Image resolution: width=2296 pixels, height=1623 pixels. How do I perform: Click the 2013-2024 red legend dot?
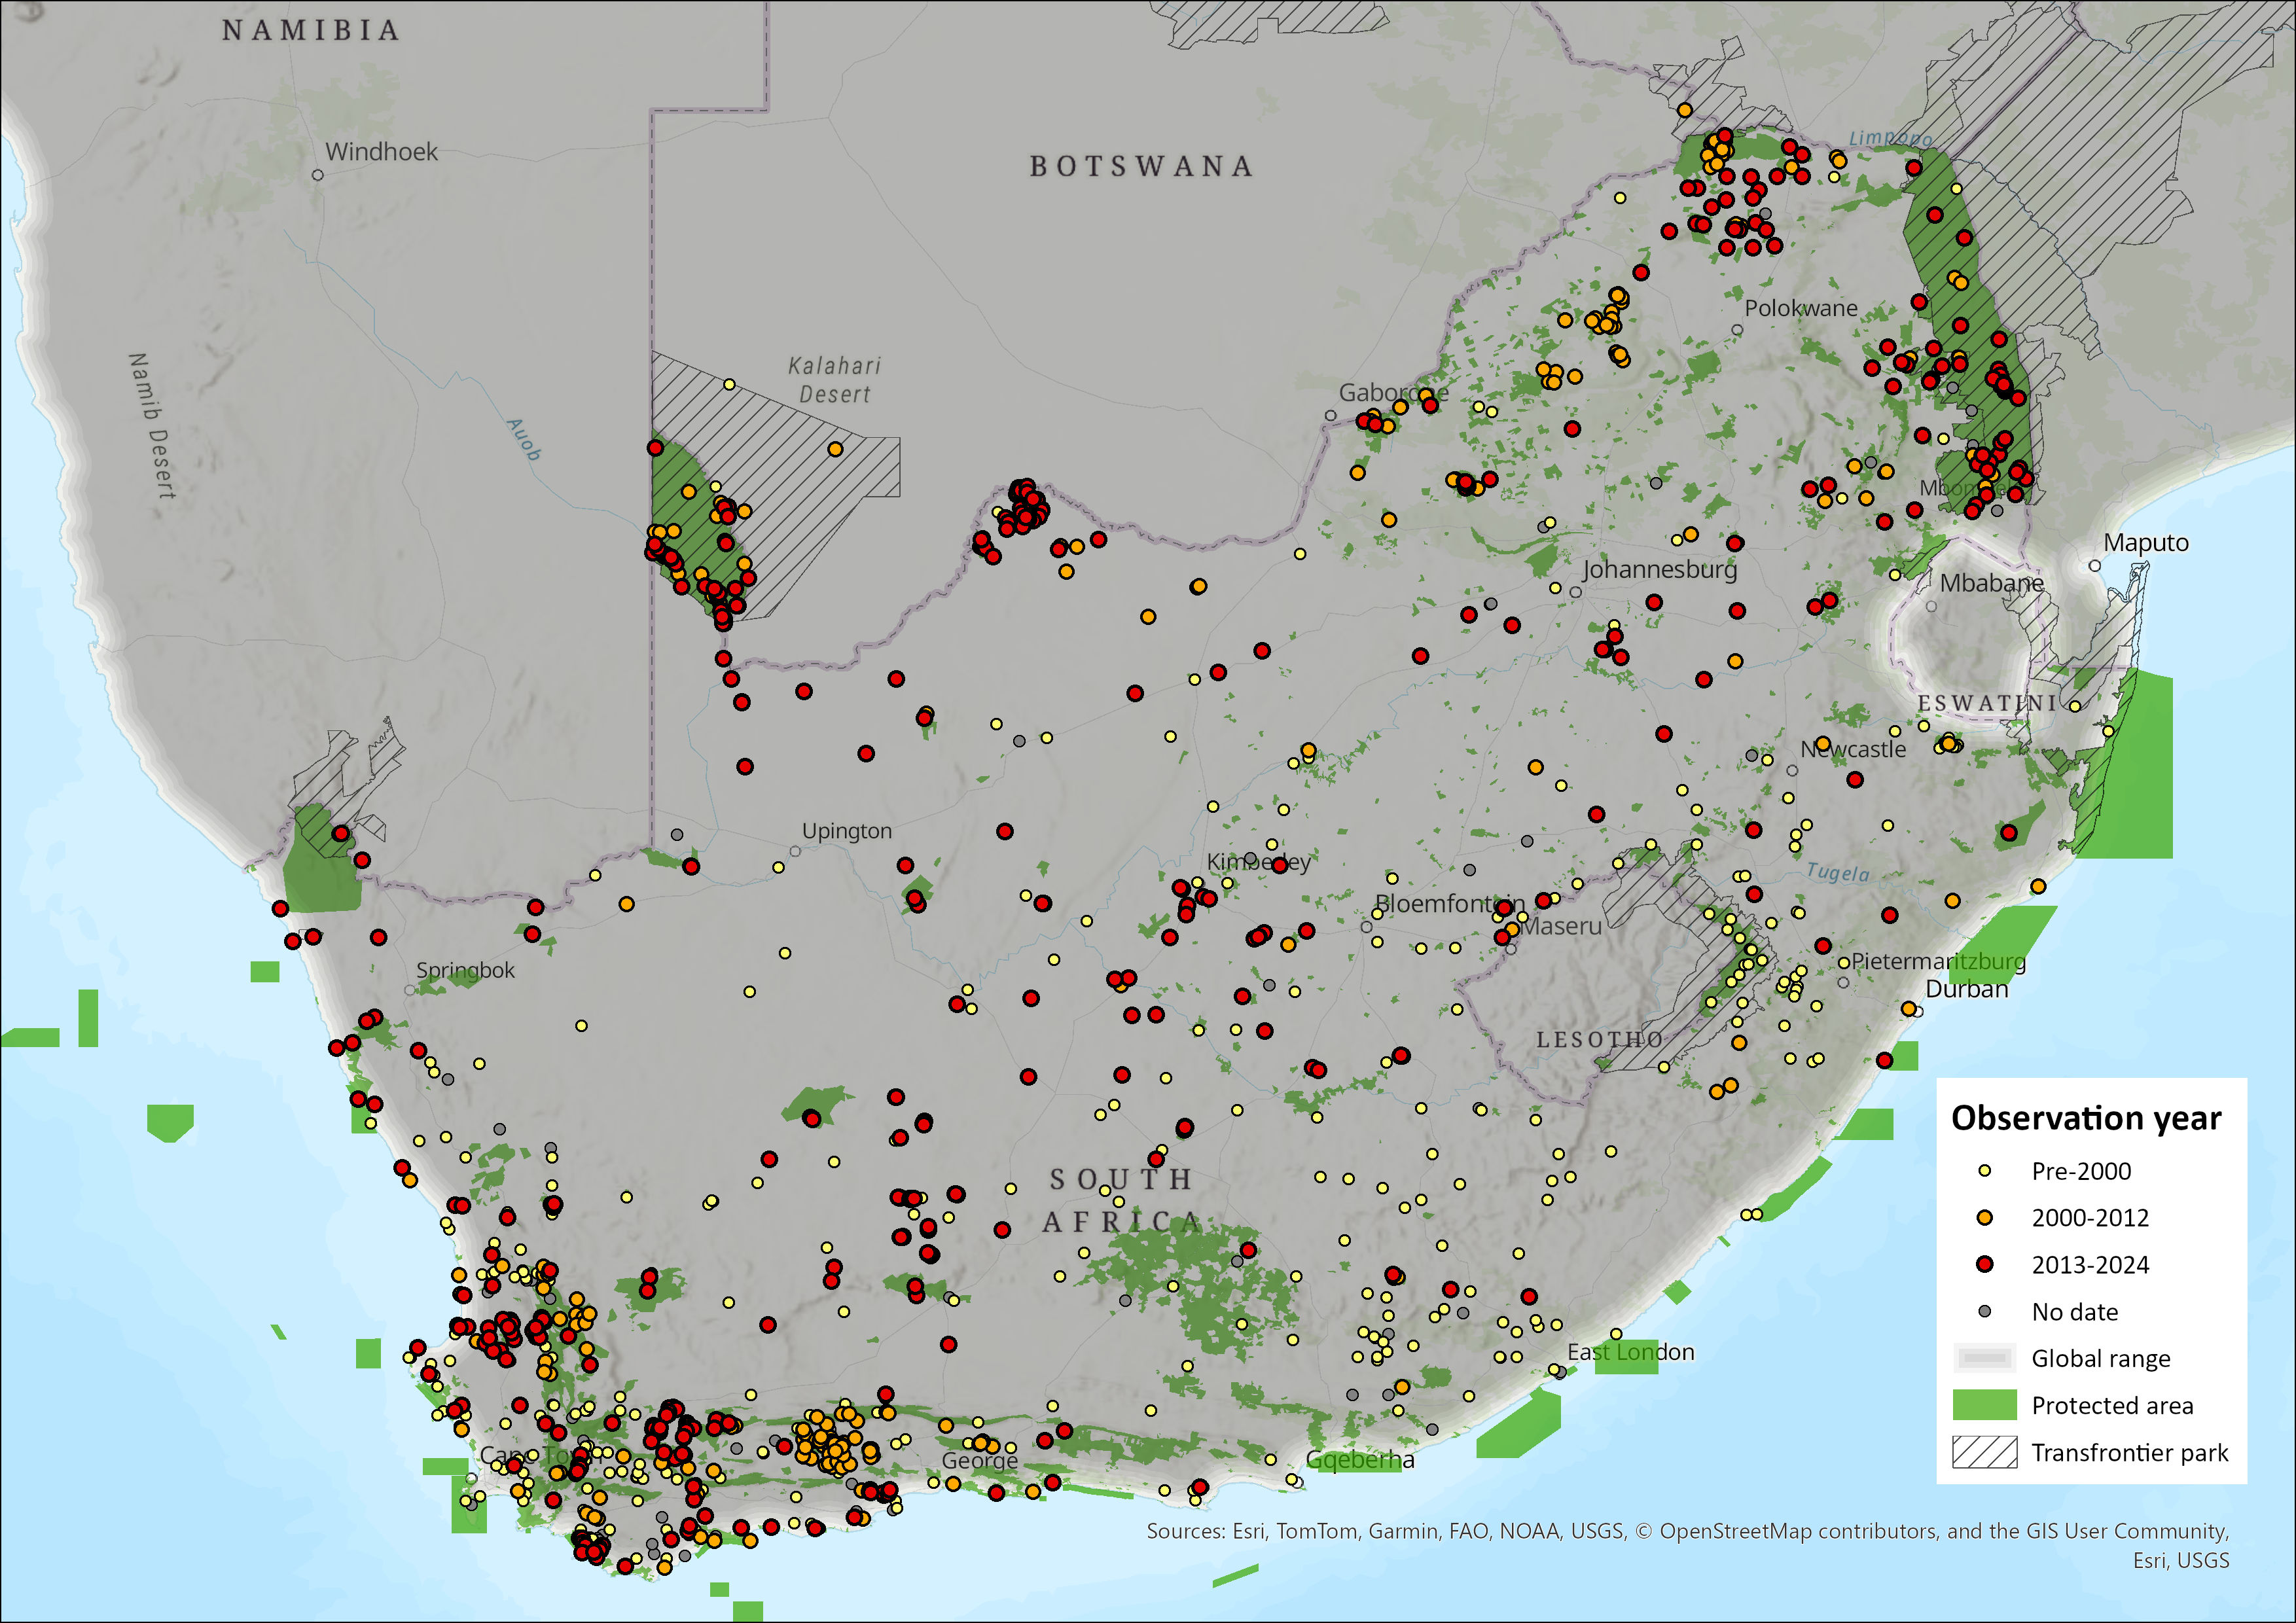[1985, 1265]
